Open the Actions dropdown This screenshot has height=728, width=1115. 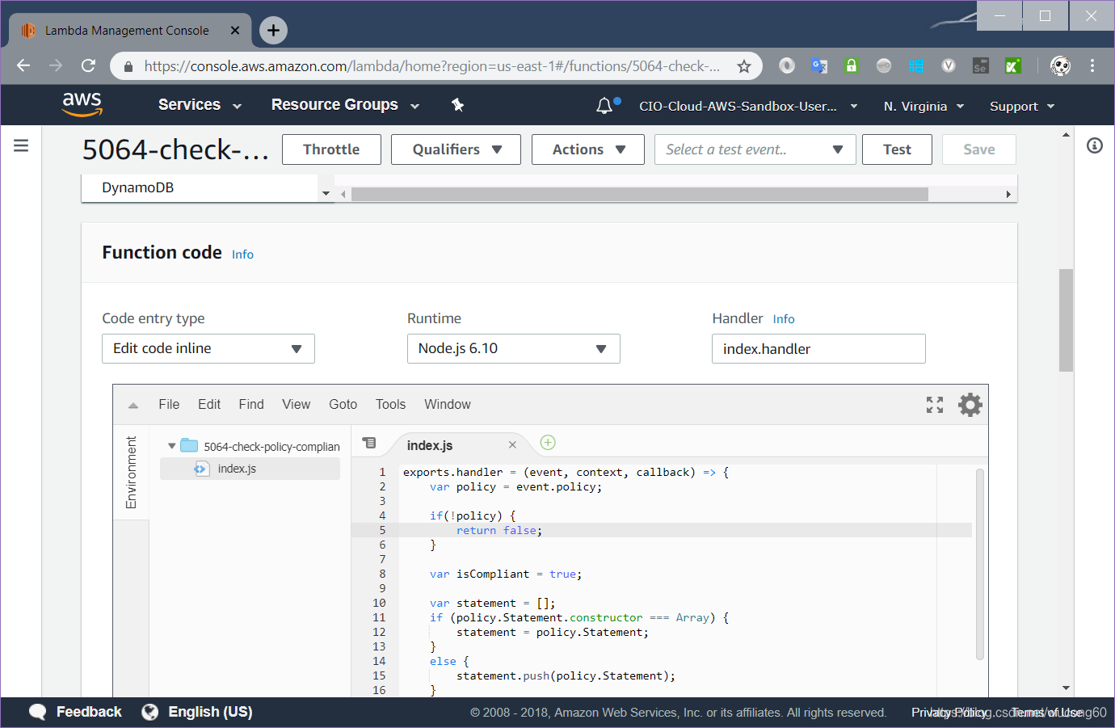click(x=588, y=149)
